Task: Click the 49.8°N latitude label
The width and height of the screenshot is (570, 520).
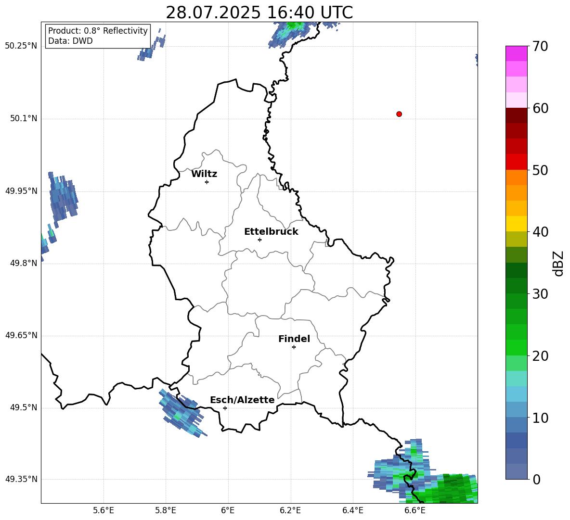Action: (24, 263)
